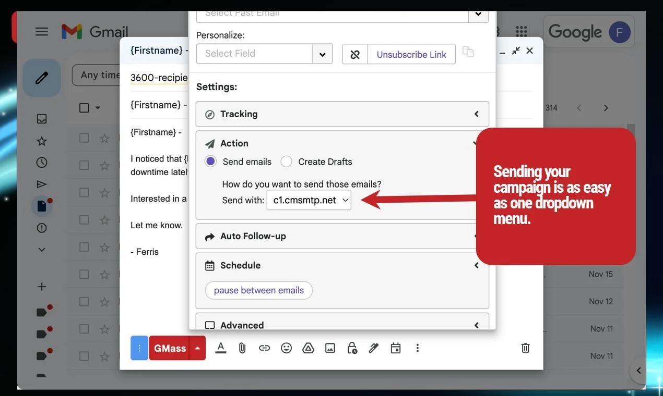
Task: Open Snoozed clock sidebar icon
Action: point(42,163)
